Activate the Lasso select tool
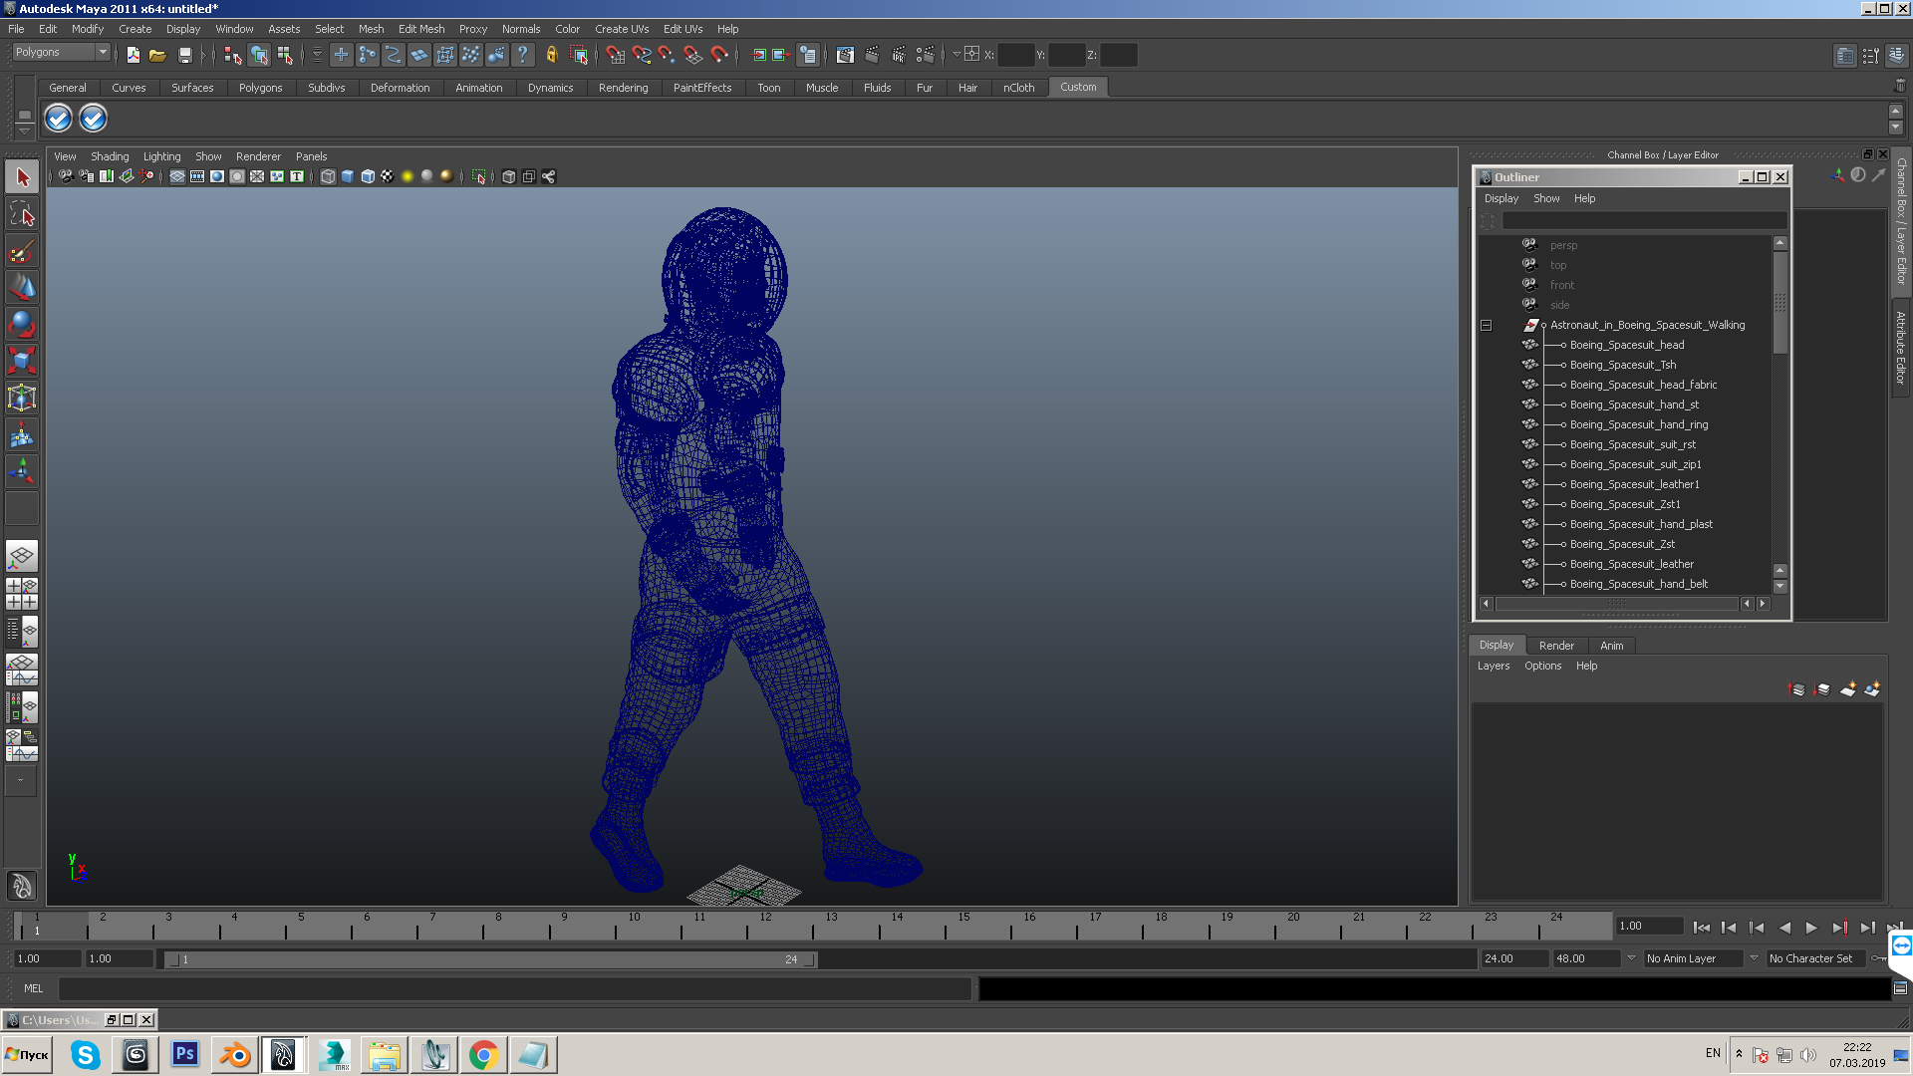 click(22, 214)
